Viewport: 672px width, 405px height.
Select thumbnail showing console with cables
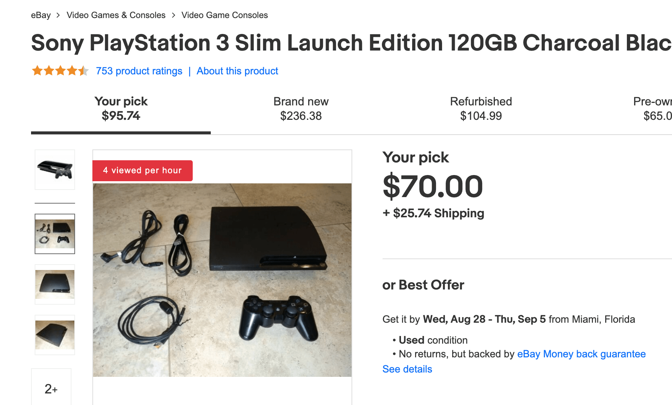[x=55, y=234]
